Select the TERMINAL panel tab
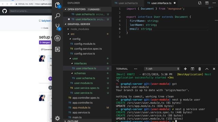 tap(122, 69)
